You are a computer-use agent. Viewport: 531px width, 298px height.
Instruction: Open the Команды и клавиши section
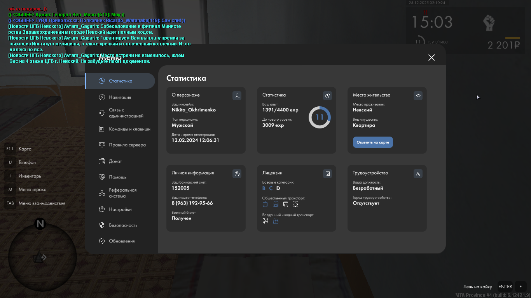tap(124, 129)
